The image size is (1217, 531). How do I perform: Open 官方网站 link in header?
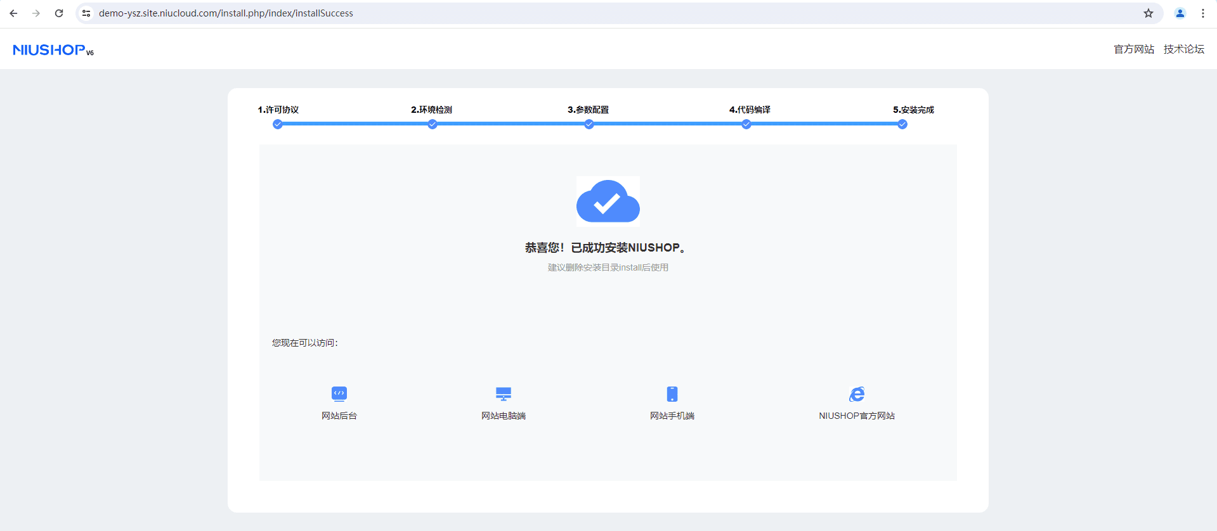coord(1134,49)
